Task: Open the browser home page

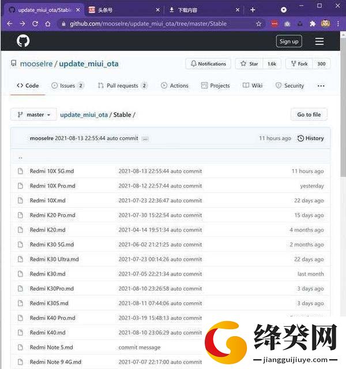Action: (48, 24)
